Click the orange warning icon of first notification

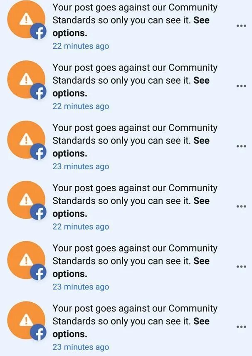pyautogui.click(x=26, y=19)
